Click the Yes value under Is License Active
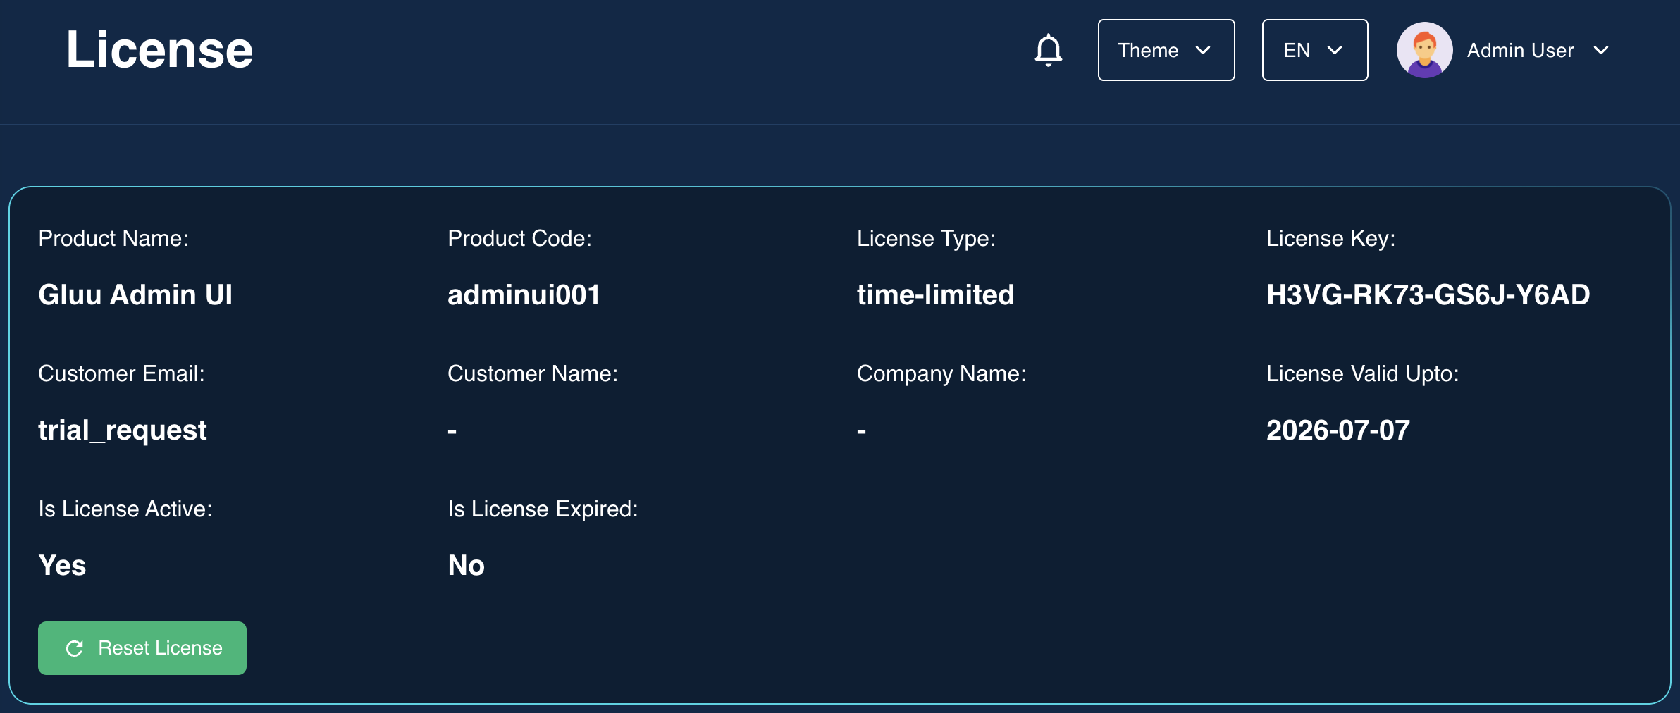 point(62,565)
